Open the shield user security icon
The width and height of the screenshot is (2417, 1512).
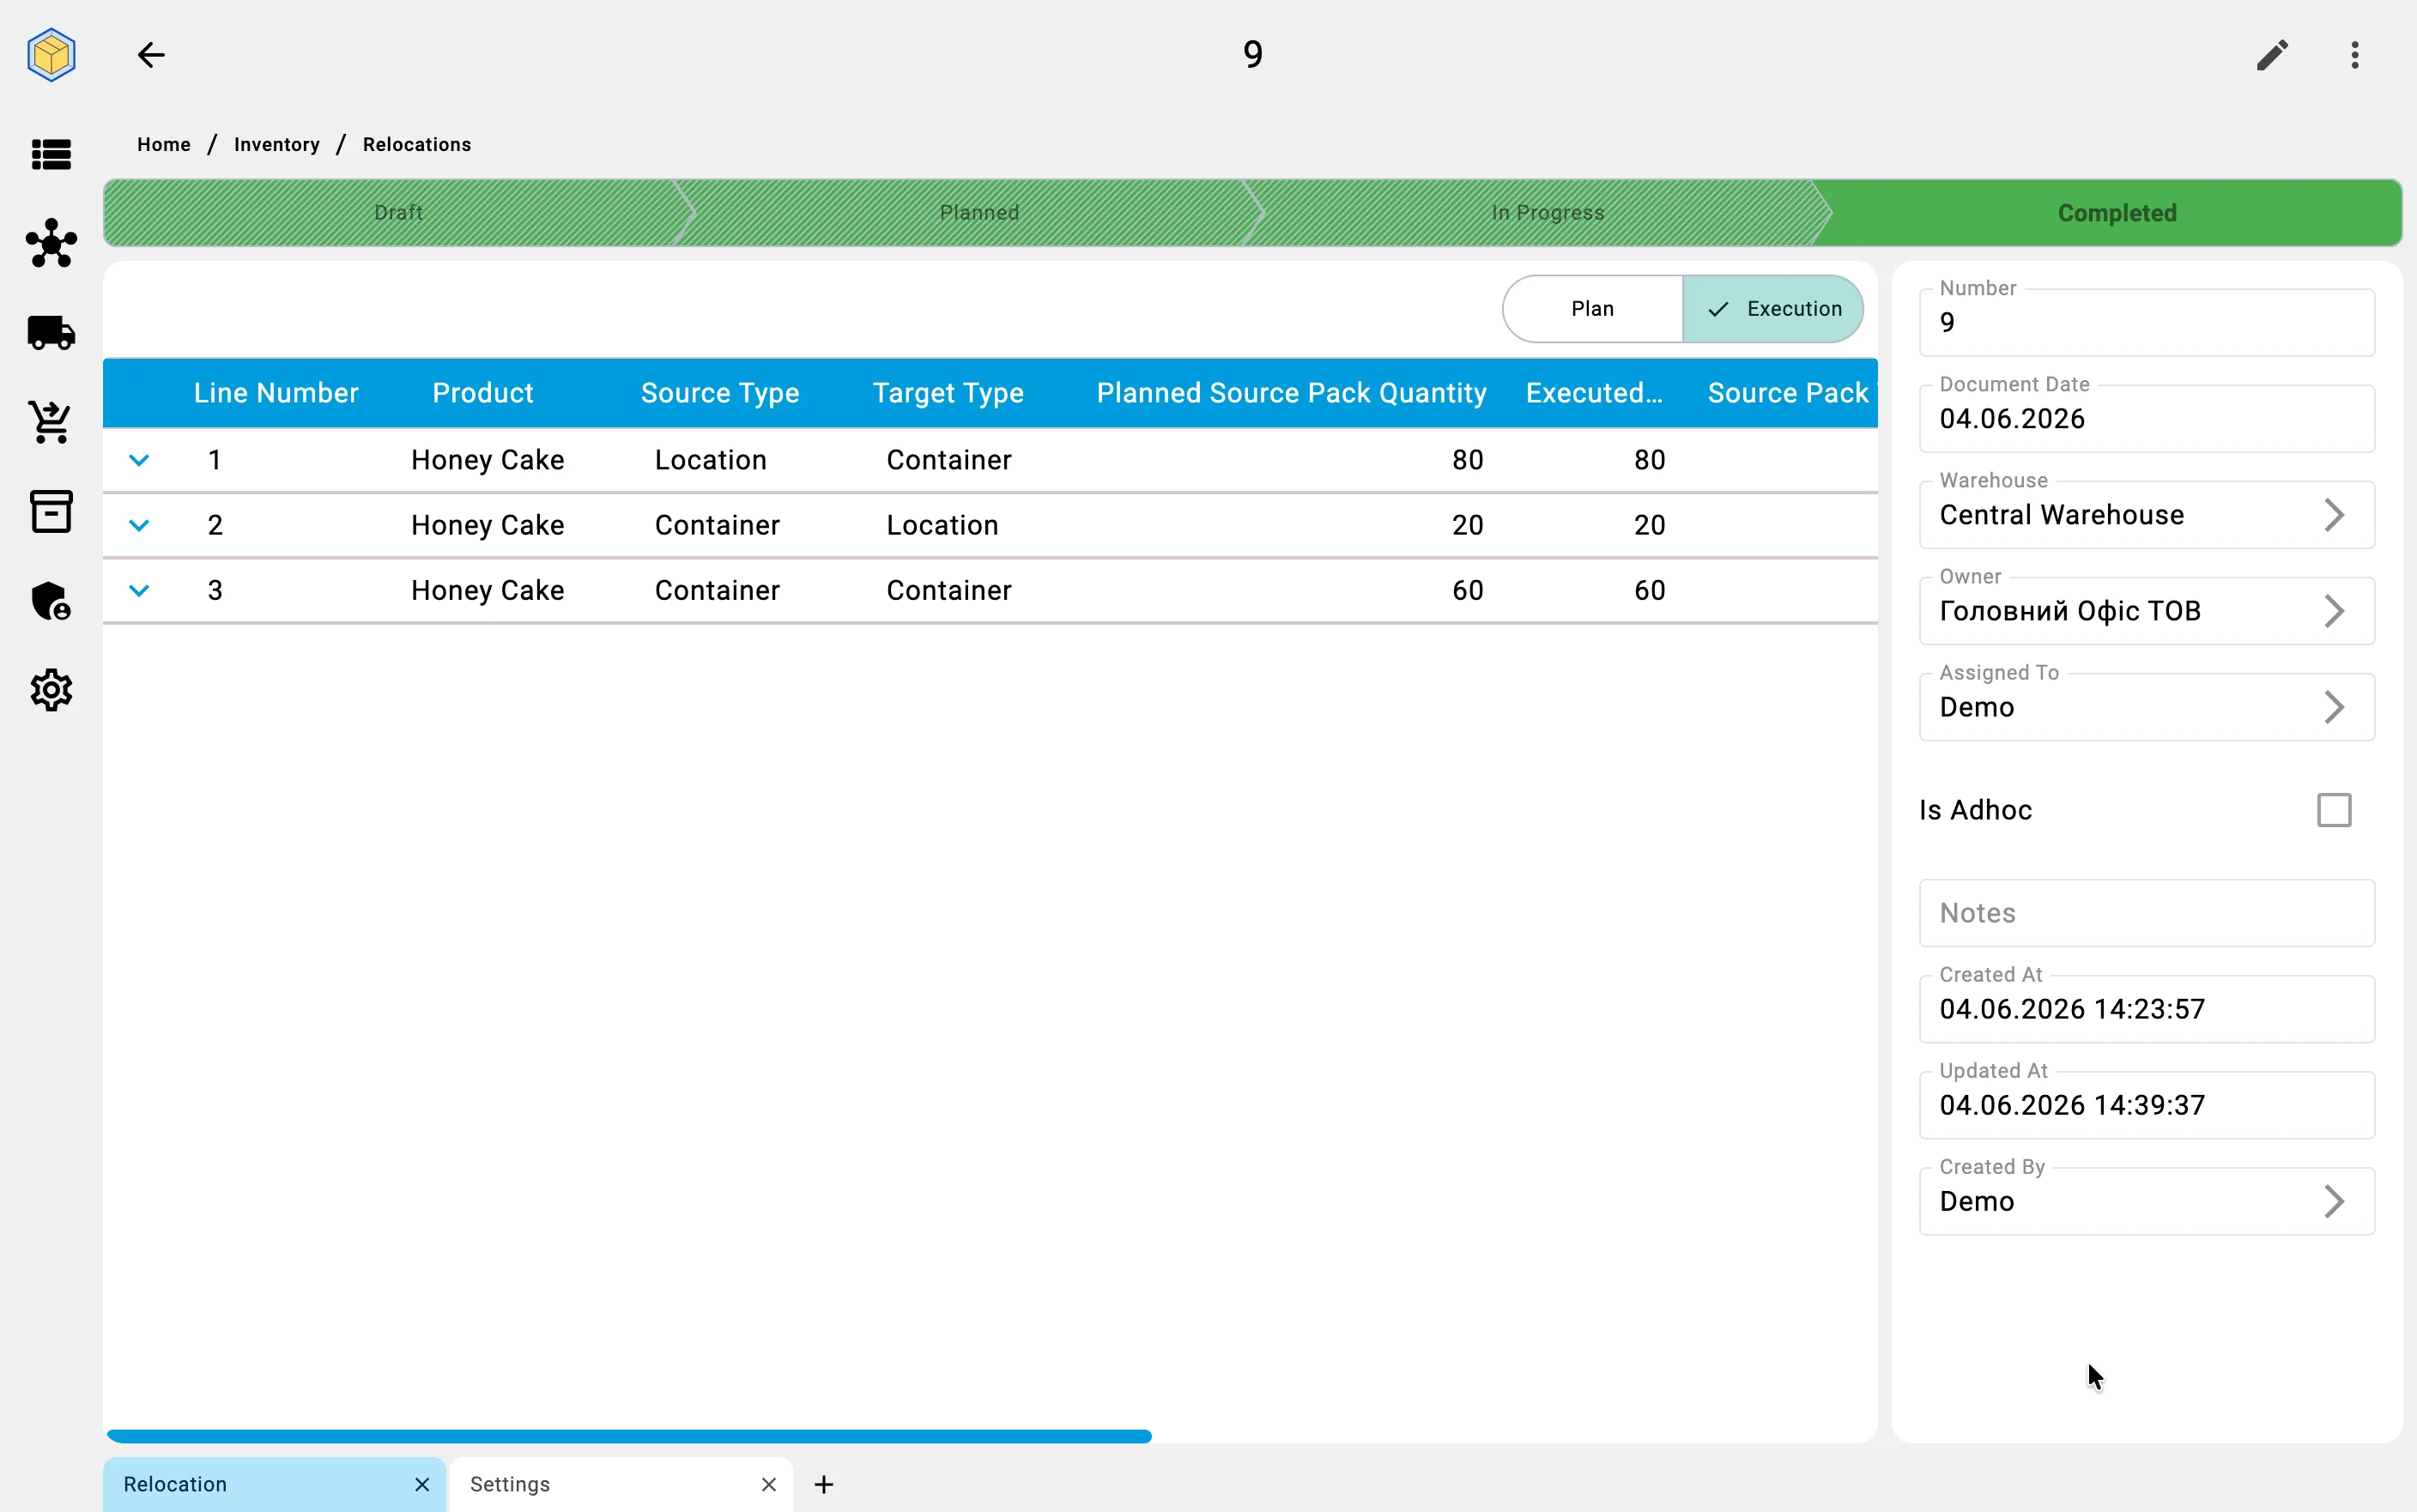pos(51,601)
